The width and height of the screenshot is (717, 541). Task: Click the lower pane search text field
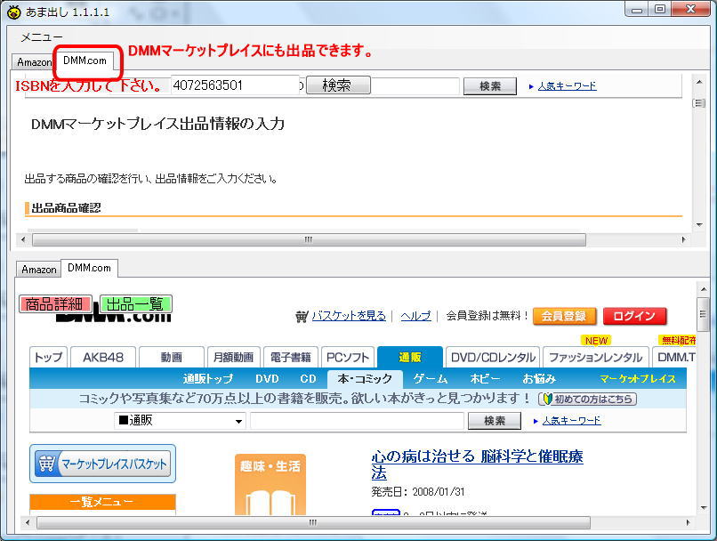[357, 421]
